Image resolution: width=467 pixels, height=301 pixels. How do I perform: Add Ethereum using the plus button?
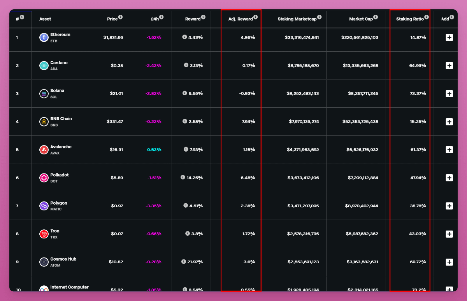[449, 37]
